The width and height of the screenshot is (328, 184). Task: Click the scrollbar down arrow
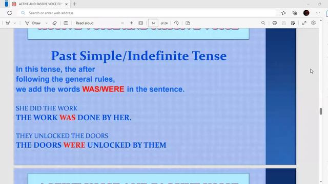(321, 182)
